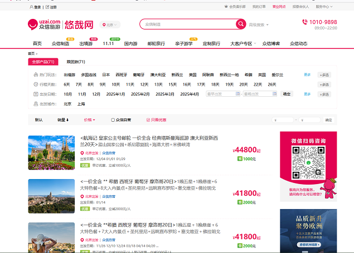Viewport: 354px width, 253px height.
Task: Click the uzai.com 众信旅游 logo
Action: click(45, 24)
